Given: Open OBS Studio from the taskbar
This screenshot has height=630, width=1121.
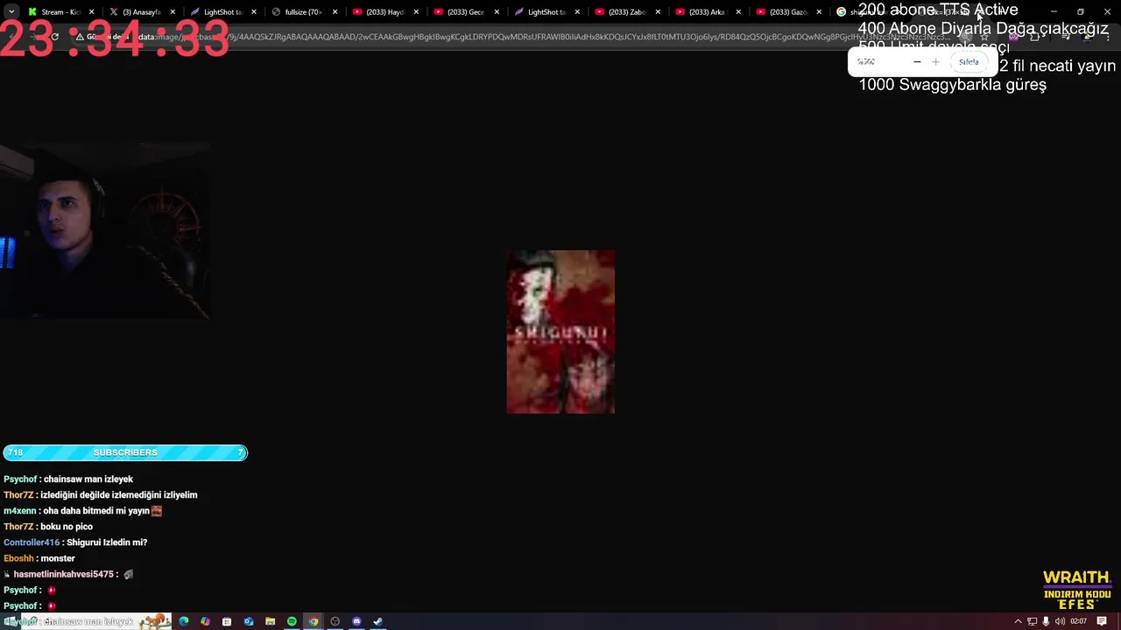Looking at the screenshot, I should tap(335, 621).
